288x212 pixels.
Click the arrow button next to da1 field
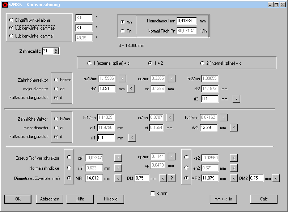[x=131, y=88]
